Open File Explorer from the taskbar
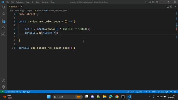Image resolution: width=178 pixels, height=100 pixels. pos(105,97)
